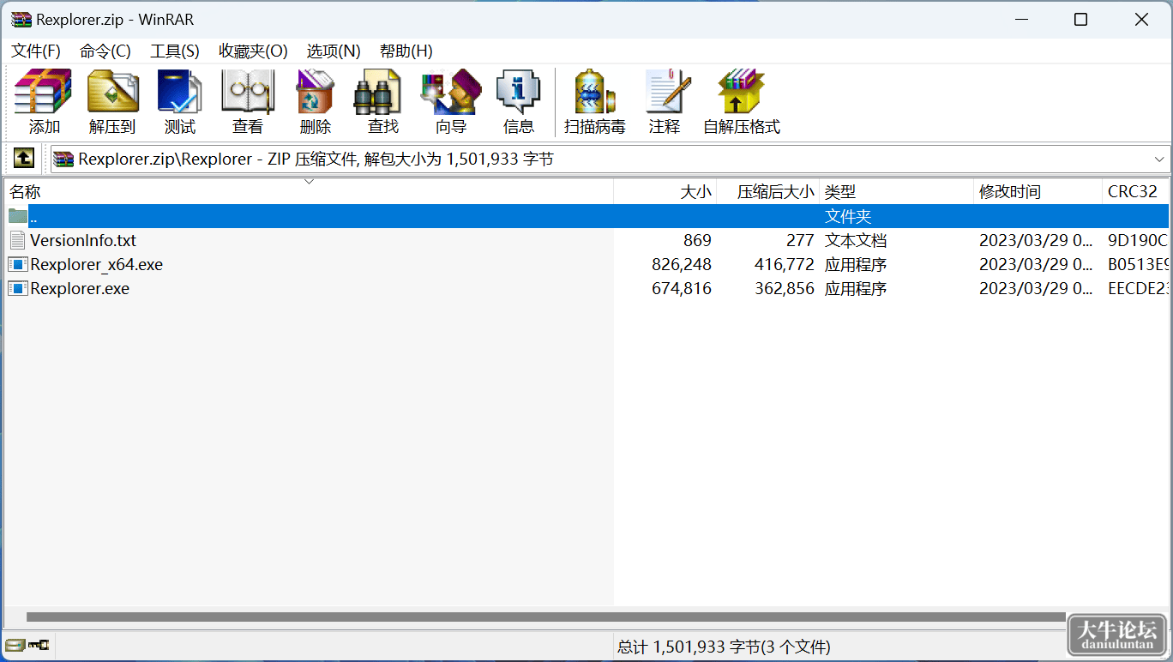Open the 工具(S) menu
The image size is (1173, 662).
coord(175,51)
